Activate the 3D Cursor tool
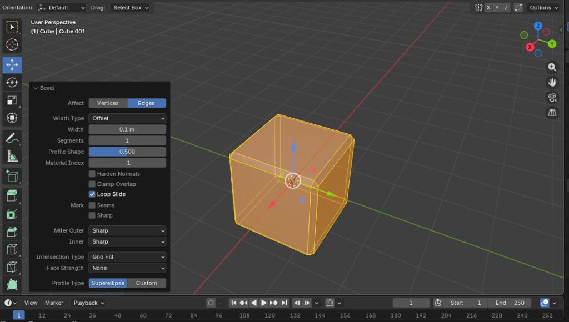Screen dimensions: 569x322 point(12,45)
